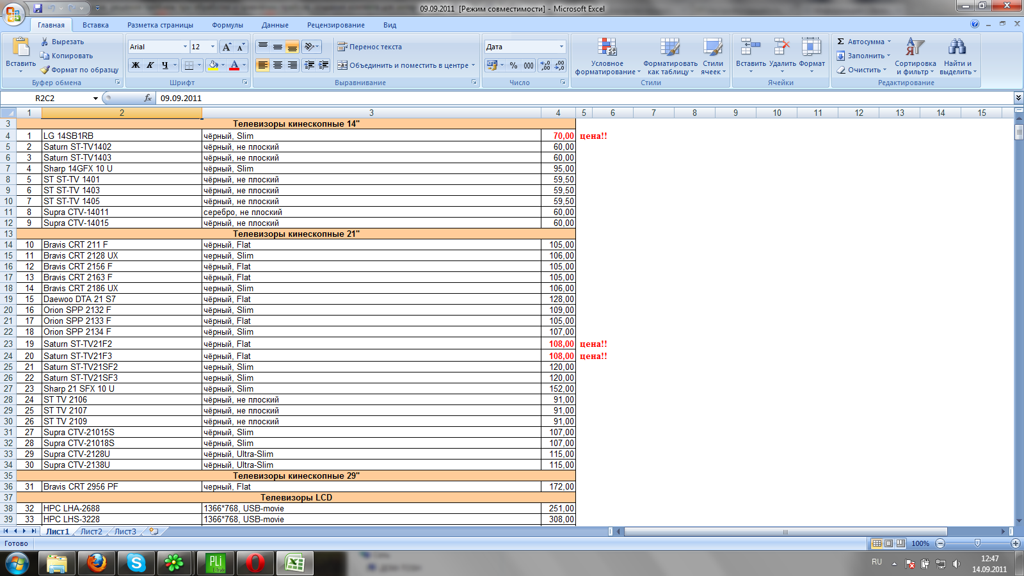
Task: Apply percent style format
Action: 513,65
